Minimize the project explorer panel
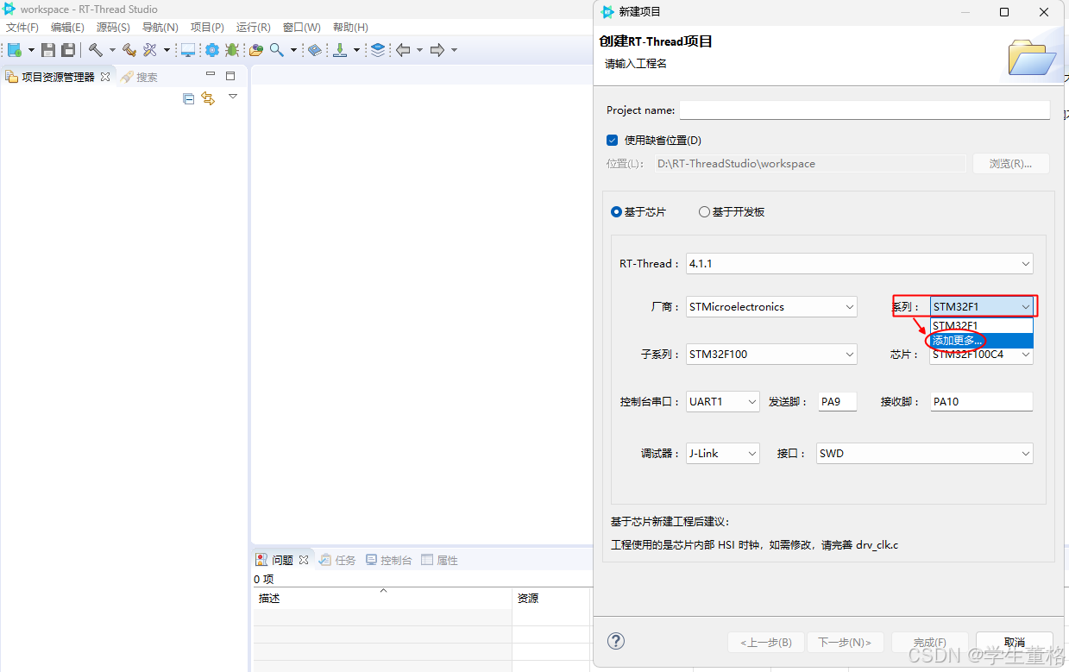This screenshot has width=1069, height=672. point(210,76)
